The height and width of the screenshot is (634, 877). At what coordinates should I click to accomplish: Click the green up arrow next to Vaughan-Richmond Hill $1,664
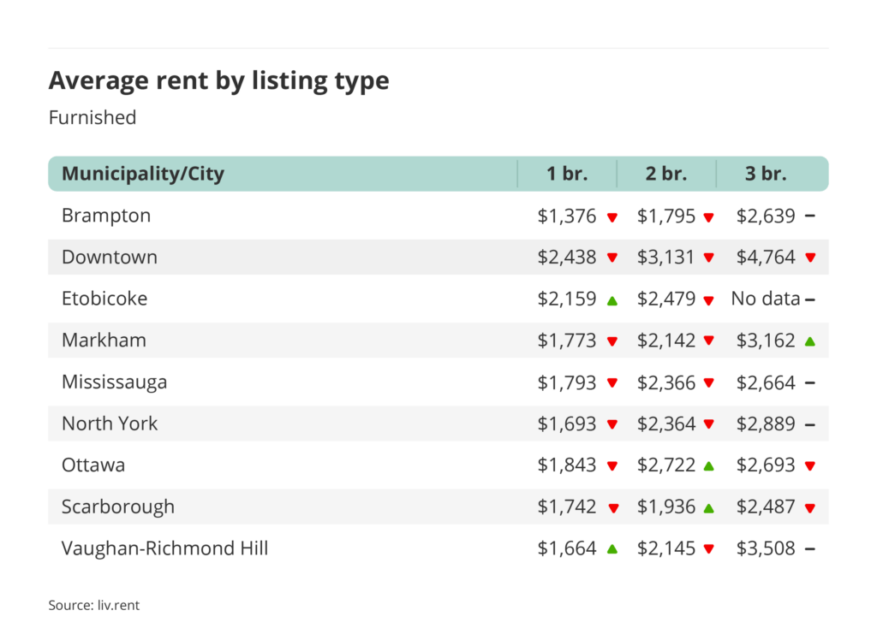[x=612, y=549]
